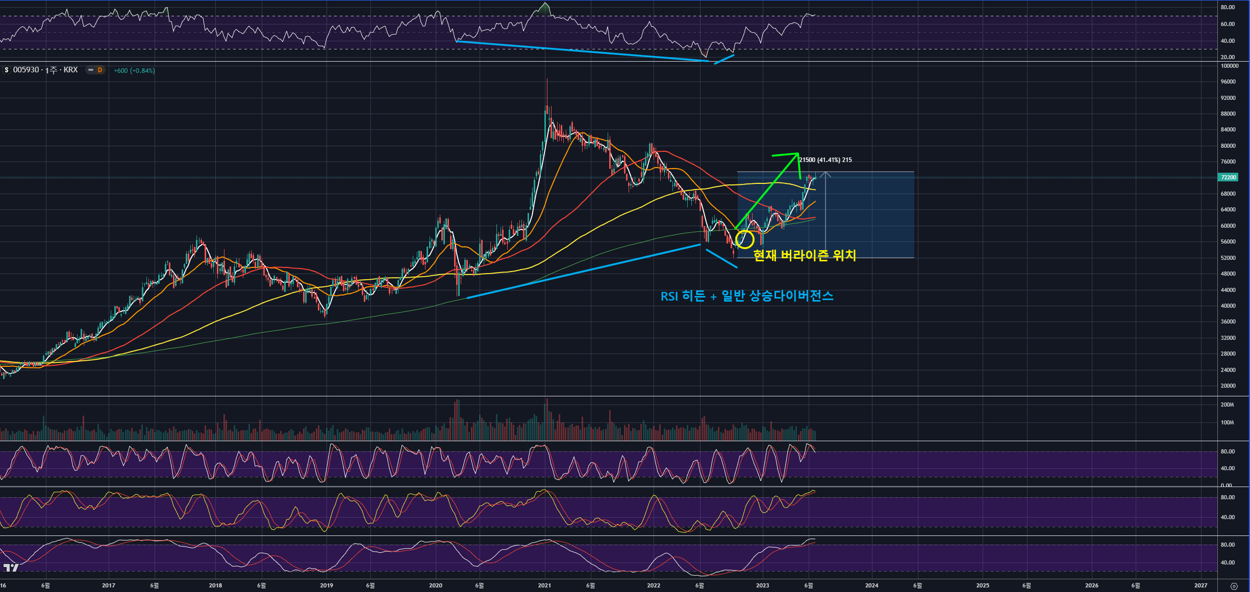Click 2021 on the time axis
The width and height of the screenshot is (1250, 592).
click(x=544, y=585)
